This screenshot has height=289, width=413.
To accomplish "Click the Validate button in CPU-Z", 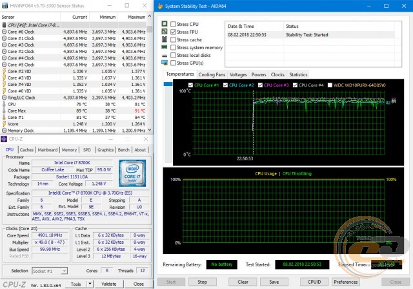I will [109, 284].
